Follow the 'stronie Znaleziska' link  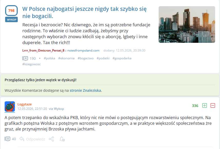85,90
